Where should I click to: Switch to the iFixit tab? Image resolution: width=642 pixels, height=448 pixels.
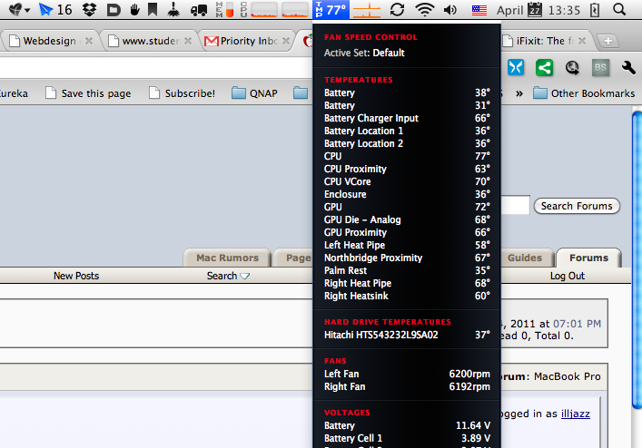[546, 41]
